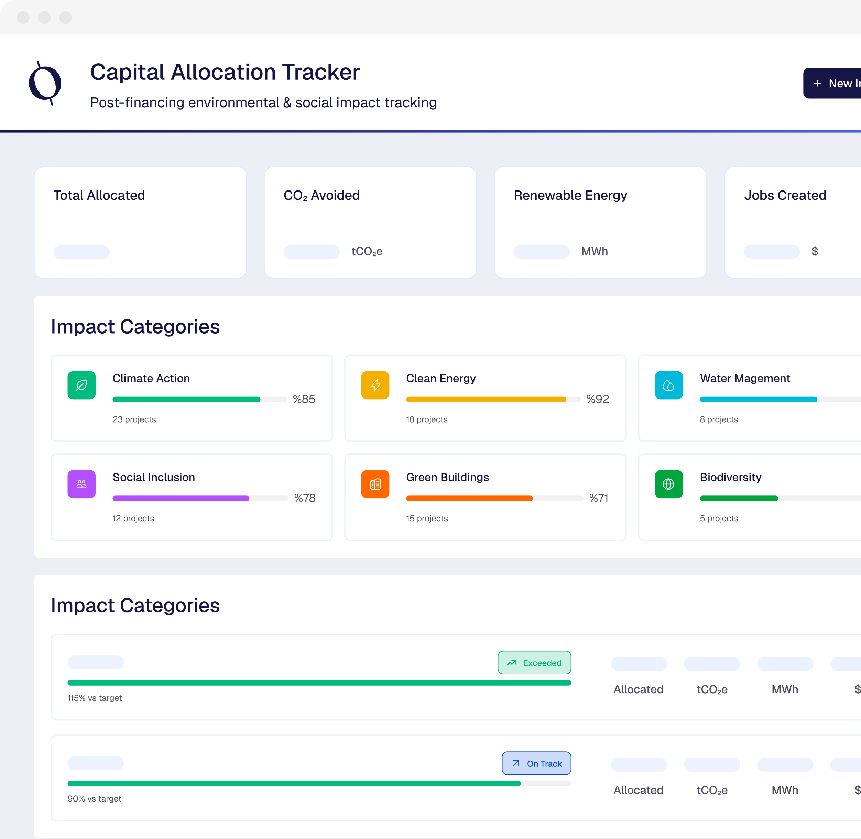
Task: Click the app logo icon
Action: point(45,83)
